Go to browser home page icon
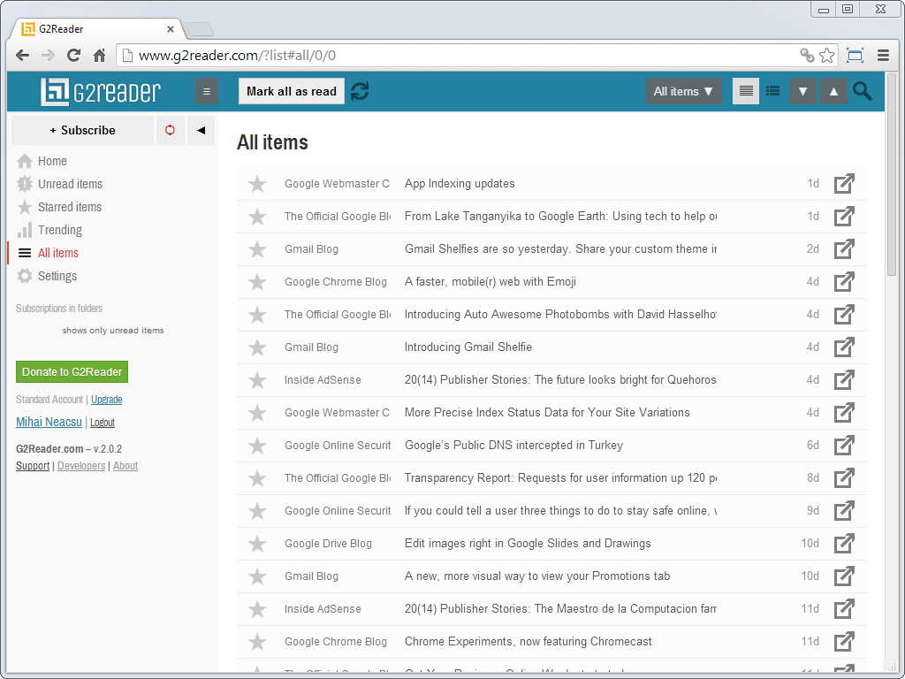The width and height of the screenshot is (905, 679). (x=99, y=56)
